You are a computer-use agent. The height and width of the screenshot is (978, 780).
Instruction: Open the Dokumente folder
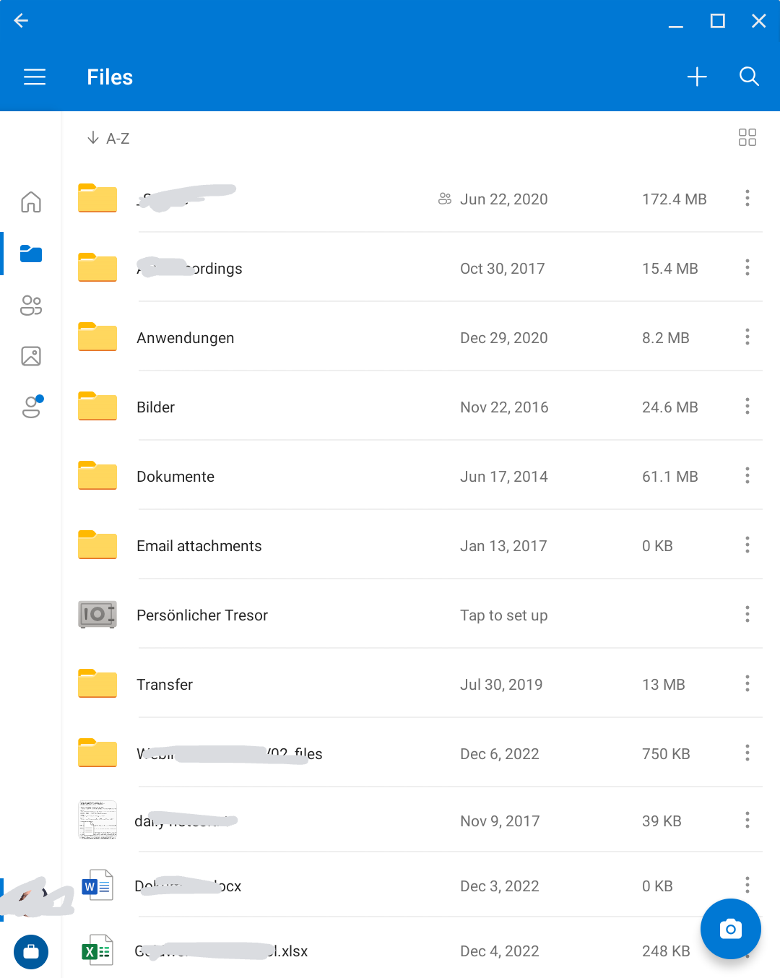pos(420,477)
